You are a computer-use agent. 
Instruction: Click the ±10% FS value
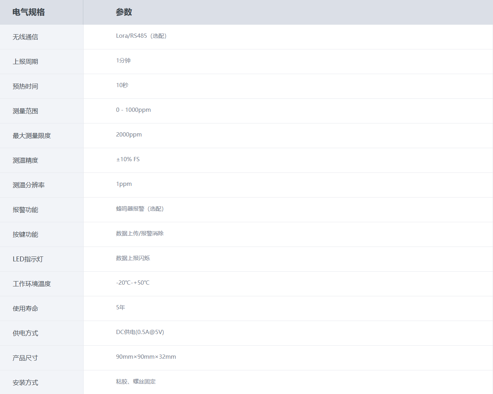click(x=128, y=159)
